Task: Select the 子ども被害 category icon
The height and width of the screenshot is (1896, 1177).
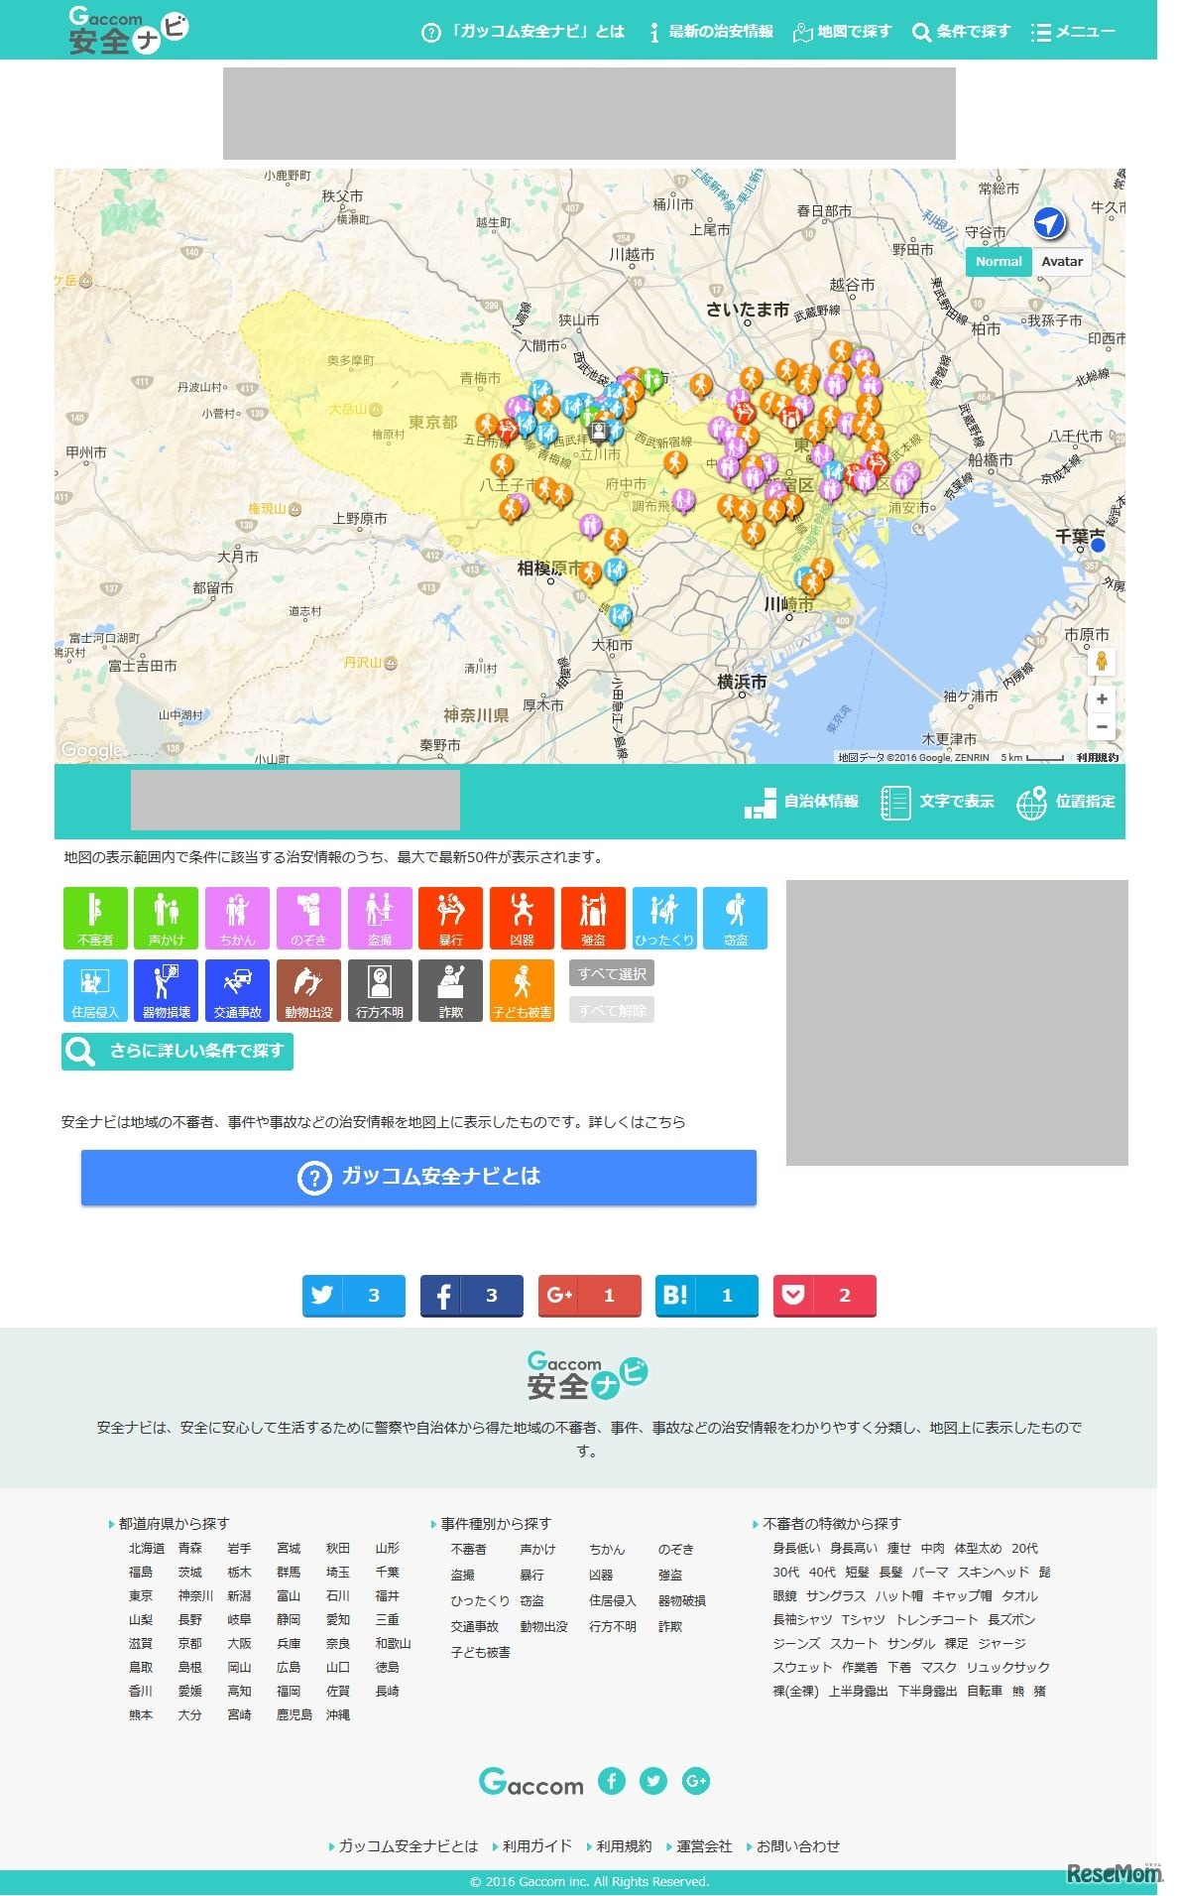Action: [x=522, y=990]
